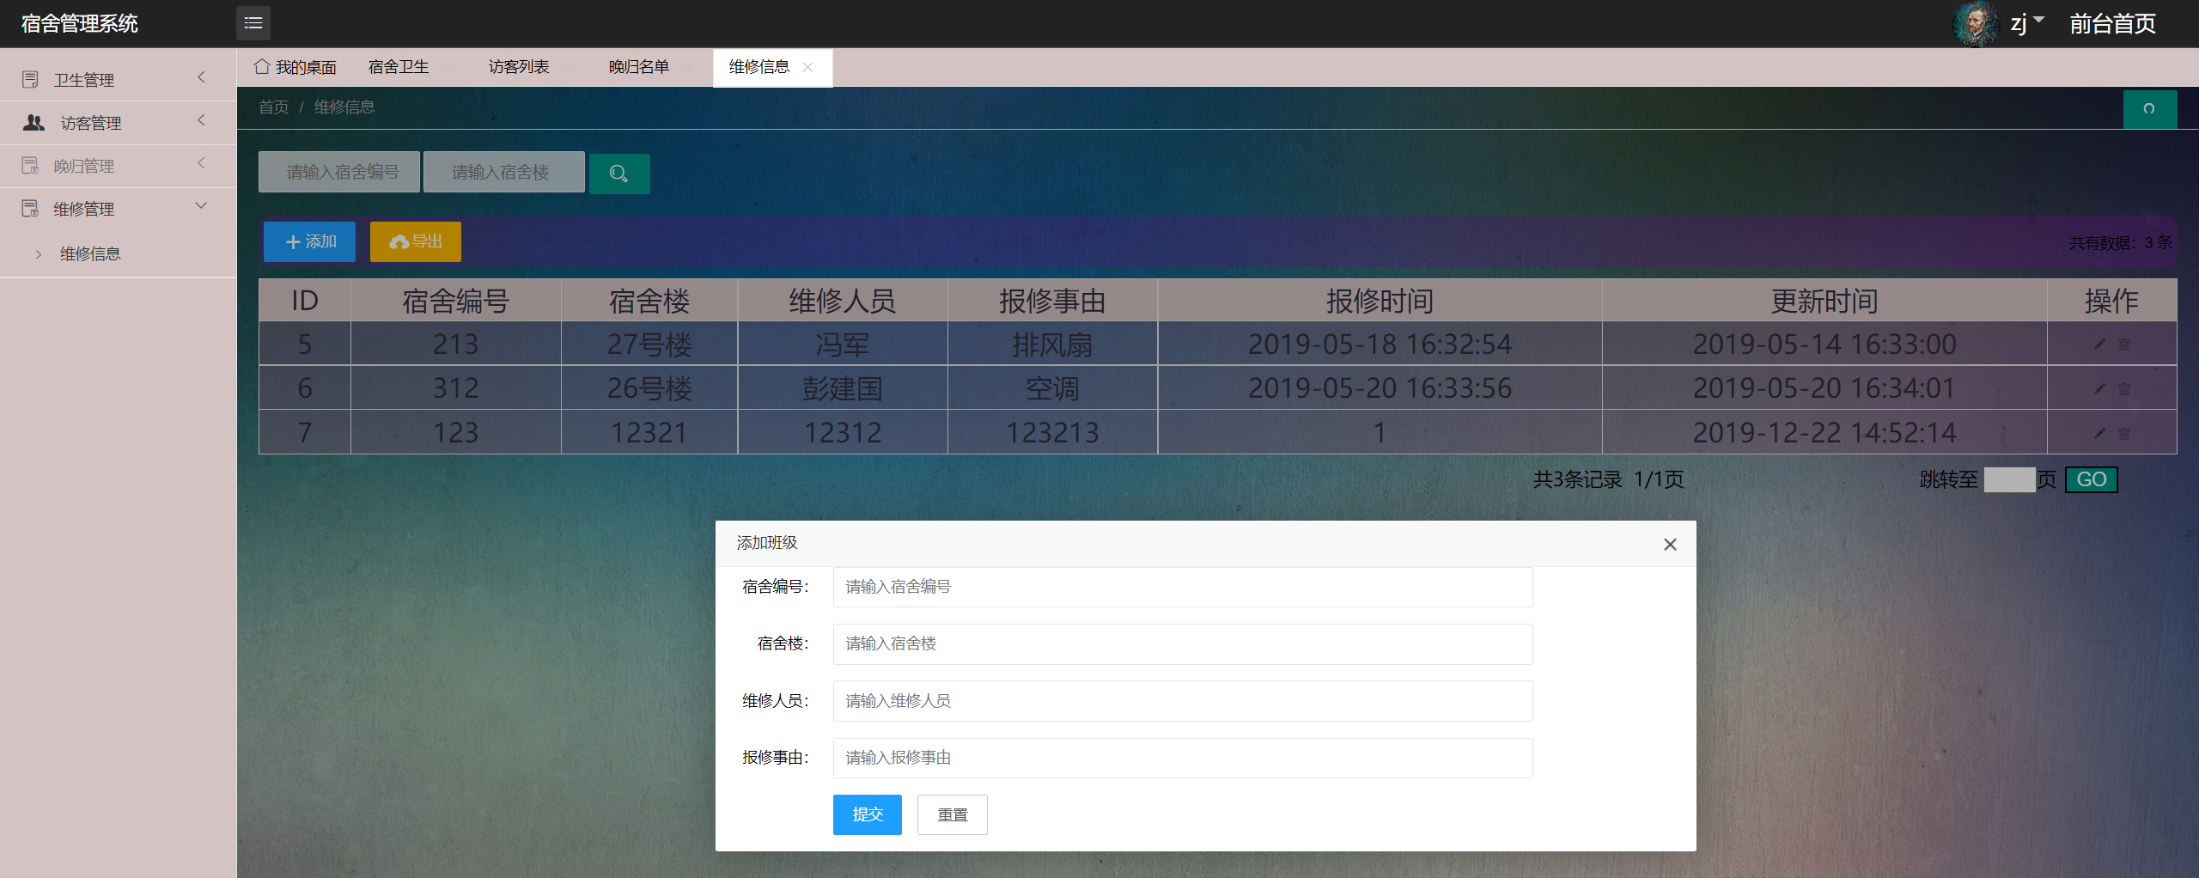The image size is (2199, 878).
Task: Switch to the 访客列表 tab
Action: [518, 66]
